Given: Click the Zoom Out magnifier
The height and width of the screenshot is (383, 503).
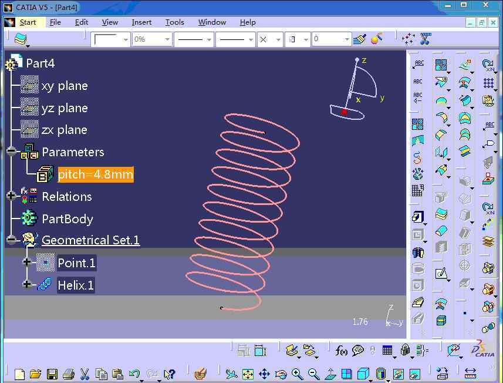Looking at the screenshot, I should (x=313, y=374).
